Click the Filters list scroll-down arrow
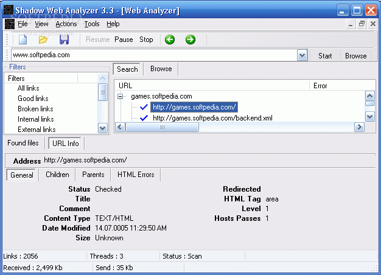This screenshot has width=381, height=275. (x=102, y=128)
